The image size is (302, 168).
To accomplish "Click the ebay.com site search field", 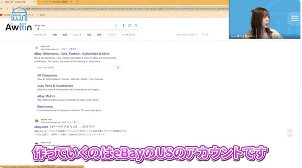I will pyautogui.click(x=76, y=68).
